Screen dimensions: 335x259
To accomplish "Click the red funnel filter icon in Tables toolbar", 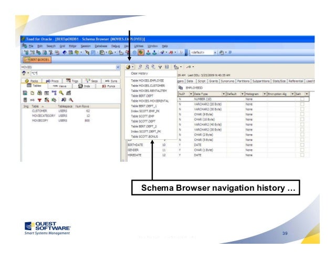I will [x=39, y=100].
